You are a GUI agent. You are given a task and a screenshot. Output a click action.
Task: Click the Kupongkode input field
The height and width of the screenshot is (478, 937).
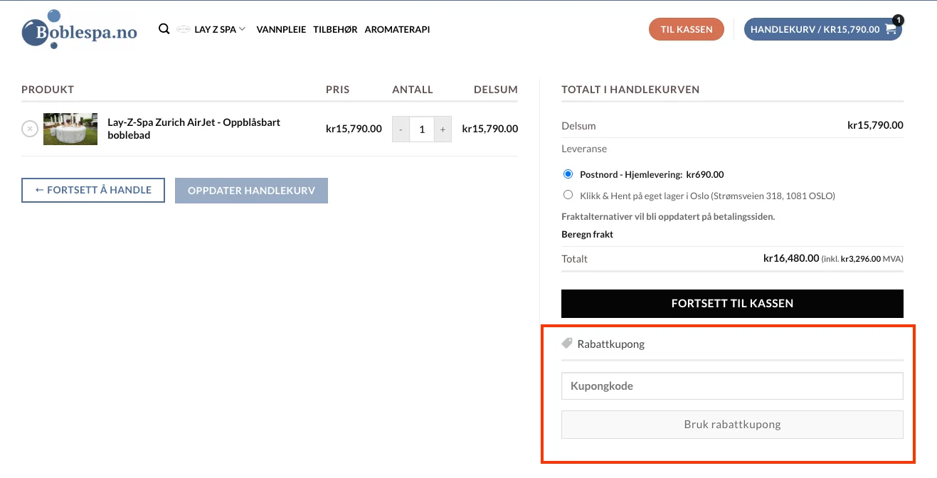click(x=732, y=386)
